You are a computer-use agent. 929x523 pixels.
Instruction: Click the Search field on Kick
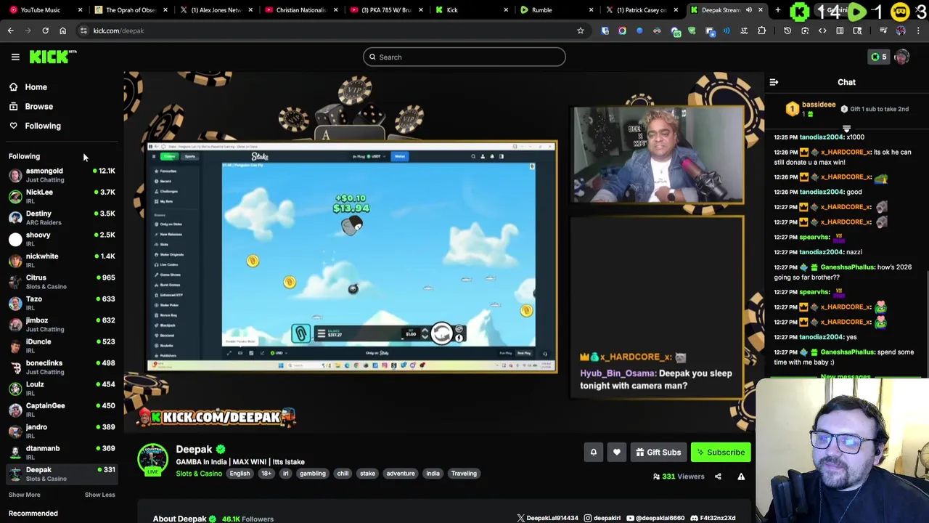click(464, 57)
